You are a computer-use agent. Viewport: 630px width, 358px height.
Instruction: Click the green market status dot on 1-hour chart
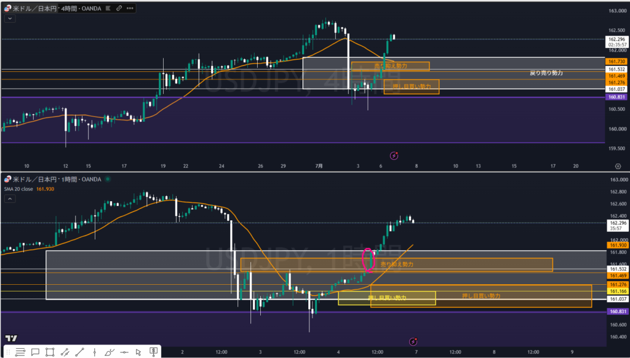click(108, 179)
